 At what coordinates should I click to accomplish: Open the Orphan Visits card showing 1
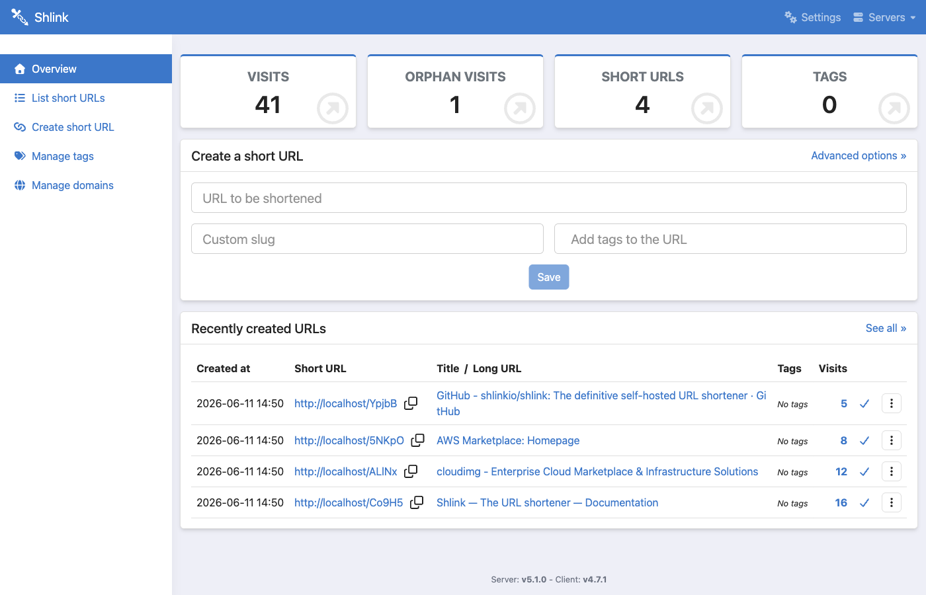pyautogui.click(x=456, y=91)
